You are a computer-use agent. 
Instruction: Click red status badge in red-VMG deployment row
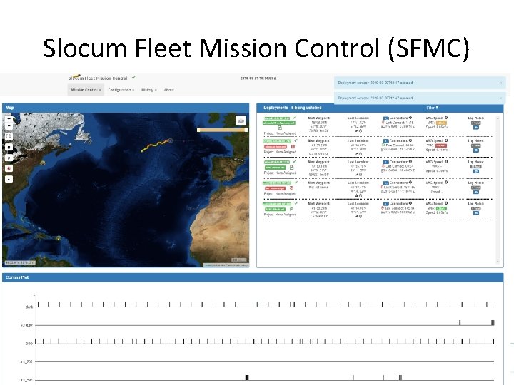[276, 147]
